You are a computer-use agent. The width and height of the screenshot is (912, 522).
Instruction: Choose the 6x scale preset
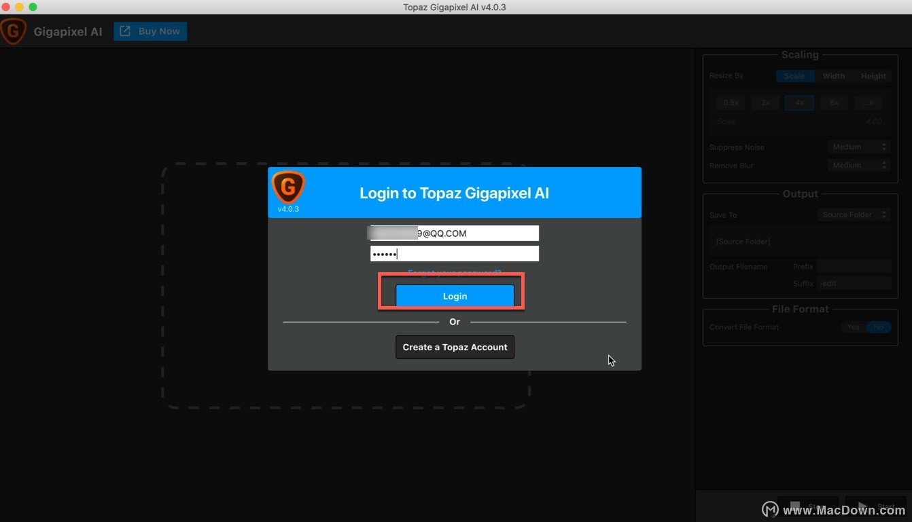[834, 102]
